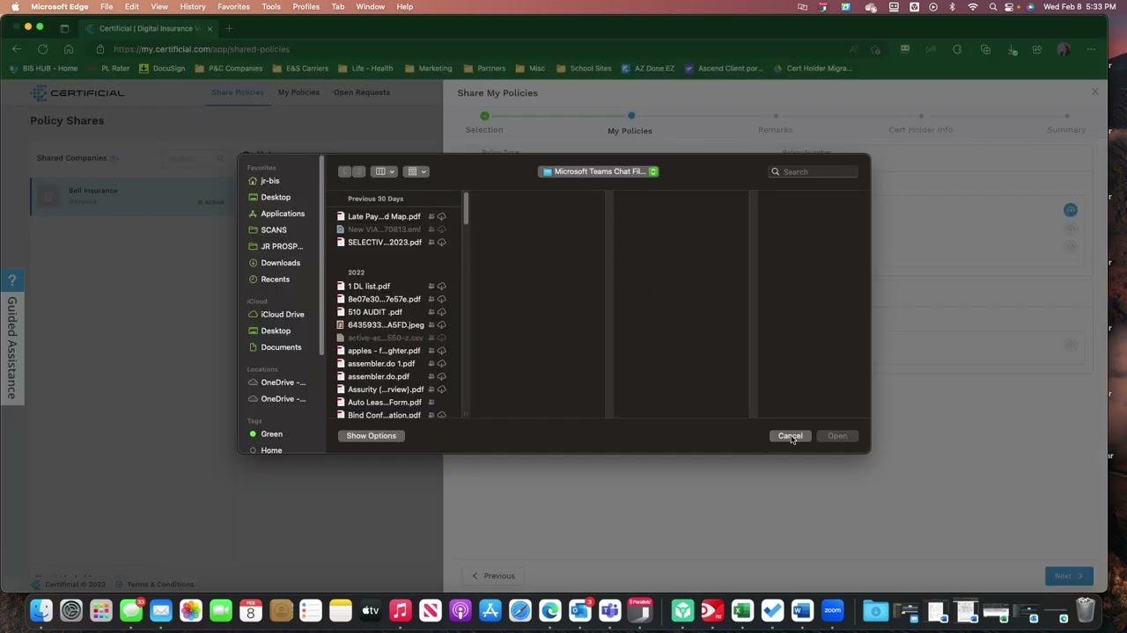Open the column view options dropdown
Screen dimensions: 1127x633
(384, 171)
